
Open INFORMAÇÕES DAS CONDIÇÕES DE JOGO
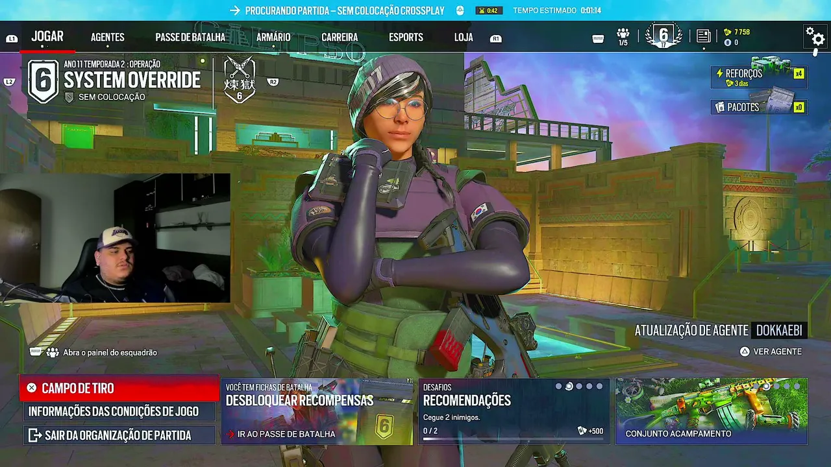point(119,412)
